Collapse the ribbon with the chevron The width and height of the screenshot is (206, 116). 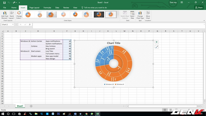point(204,21)
